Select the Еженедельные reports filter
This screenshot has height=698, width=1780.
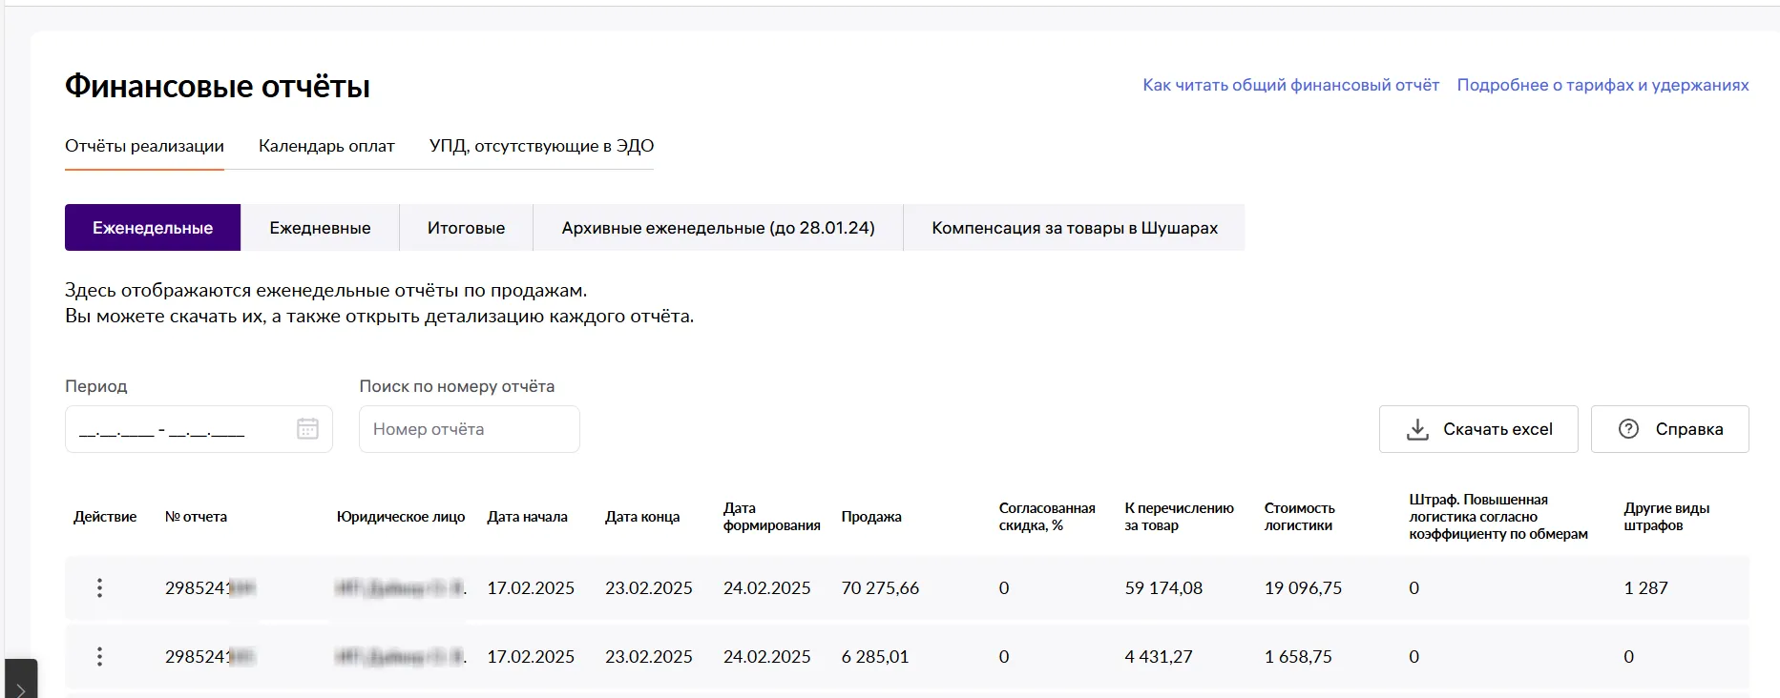(x=153, y=228)
